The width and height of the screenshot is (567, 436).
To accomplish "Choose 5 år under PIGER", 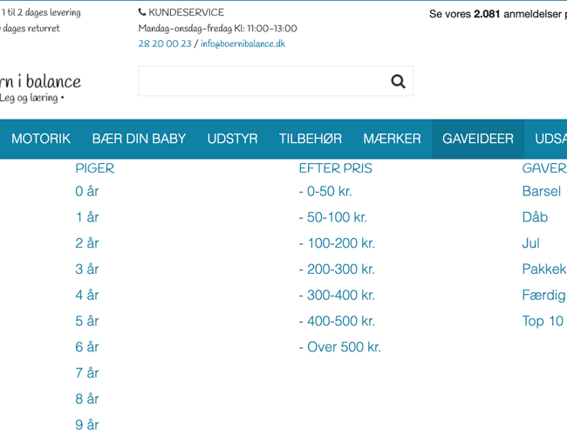I will pos(86,321).
